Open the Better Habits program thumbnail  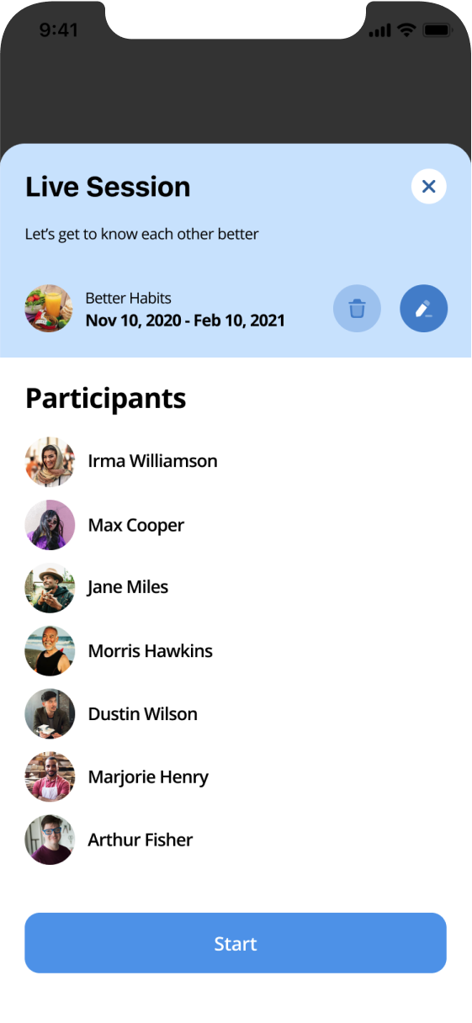click(49, 309)
